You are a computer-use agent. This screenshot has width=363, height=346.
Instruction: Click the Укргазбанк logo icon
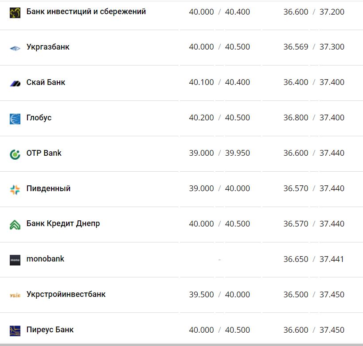15,48
